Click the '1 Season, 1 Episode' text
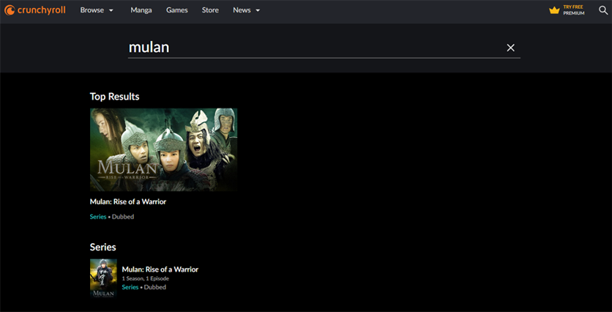The image size is (612, 312). click(x=145, y=279)
